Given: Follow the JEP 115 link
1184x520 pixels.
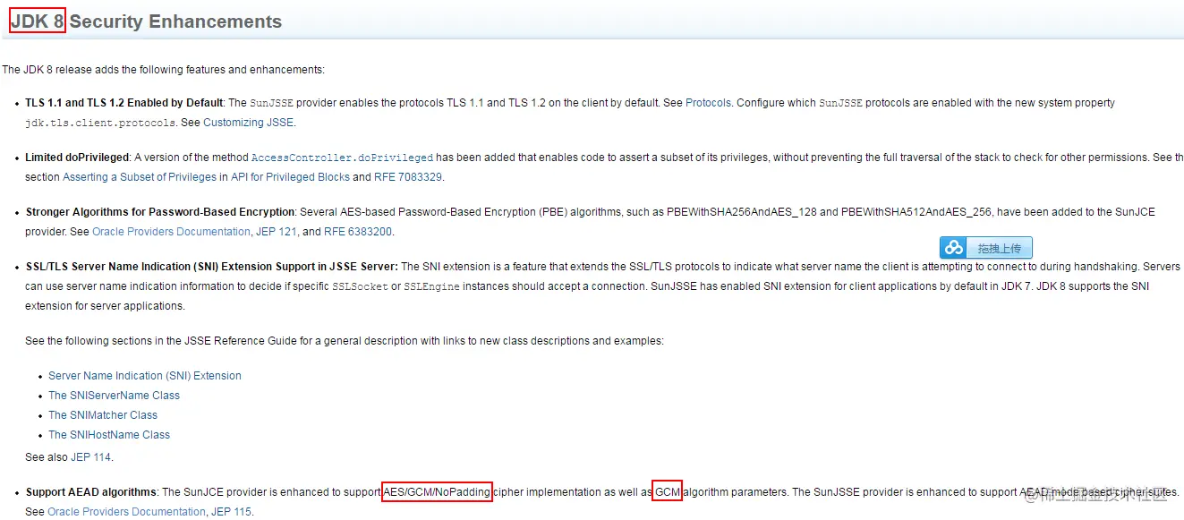Looking at the screenshot, I should point(232,512).
